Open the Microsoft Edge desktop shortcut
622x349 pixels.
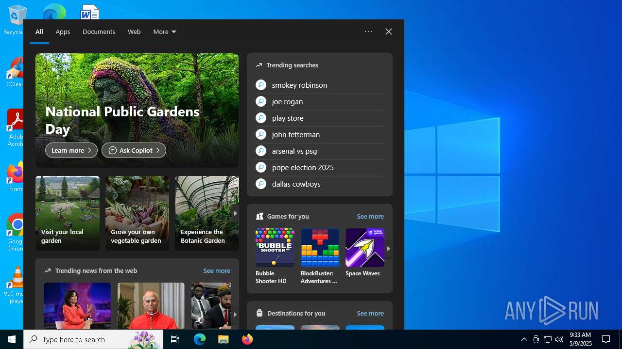[54, 12]
